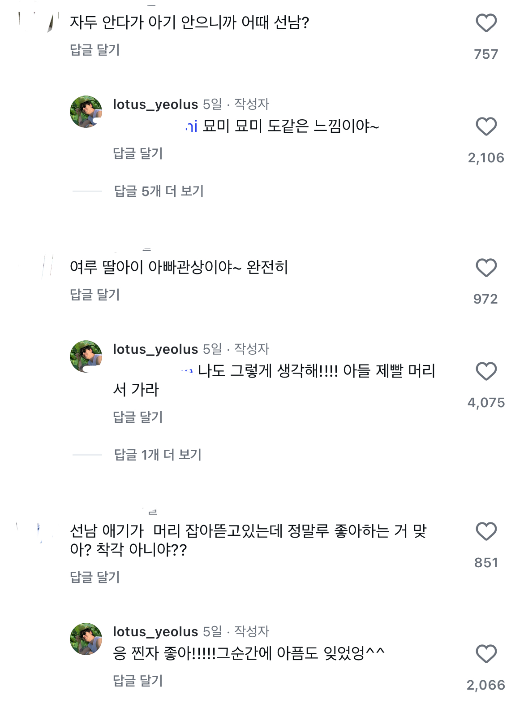This screenshot has height=704, width=524.
Task: Reply to author's '묘미 묘미' comment
Action: click(138, 153)
